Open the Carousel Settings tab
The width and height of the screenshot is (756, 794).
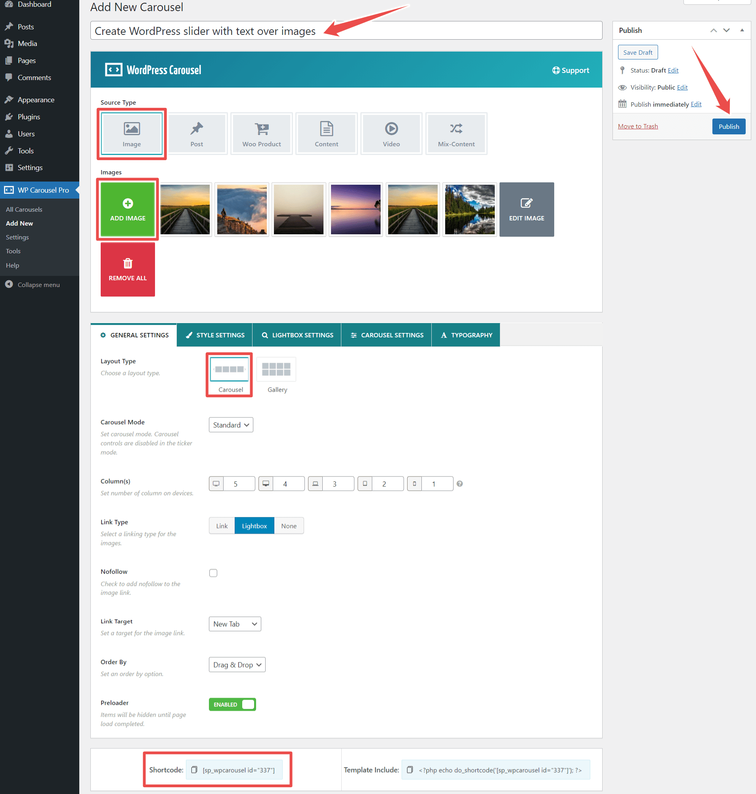[386, 335]
